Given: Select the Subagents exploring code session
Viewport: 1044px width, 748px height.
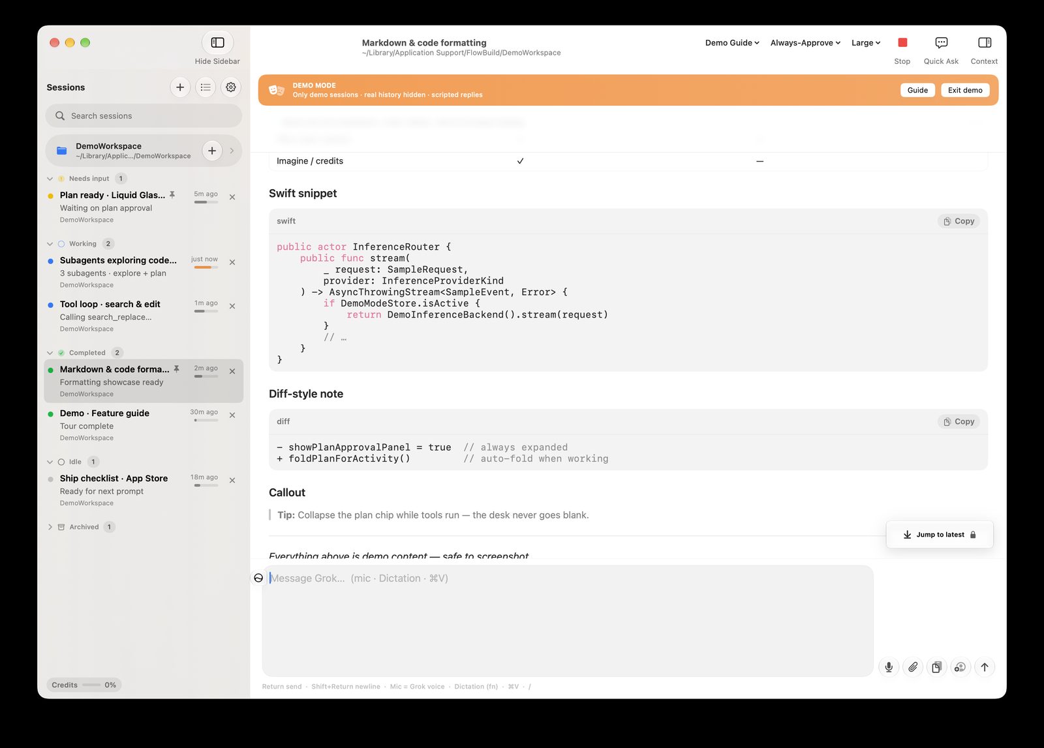Looking at the screenshot, I should [x=144, y=271].
